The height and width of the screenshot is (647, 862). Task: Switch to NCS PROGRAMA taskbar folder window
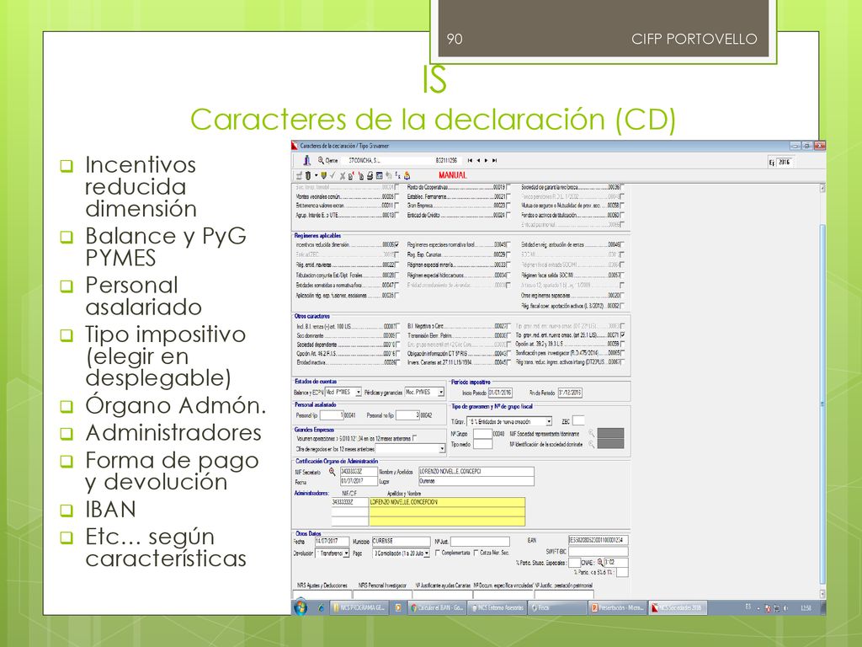[x=359, y=608]
